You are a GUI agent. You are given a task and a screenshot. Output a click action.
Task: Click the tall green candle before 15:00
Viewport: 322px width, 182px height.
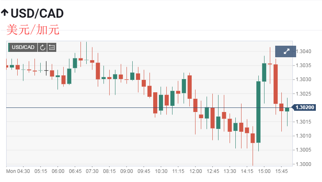point(258,111)
